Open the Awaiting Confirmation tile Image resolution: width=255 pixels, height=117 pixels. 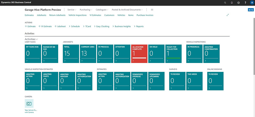(x=211, y=54)
